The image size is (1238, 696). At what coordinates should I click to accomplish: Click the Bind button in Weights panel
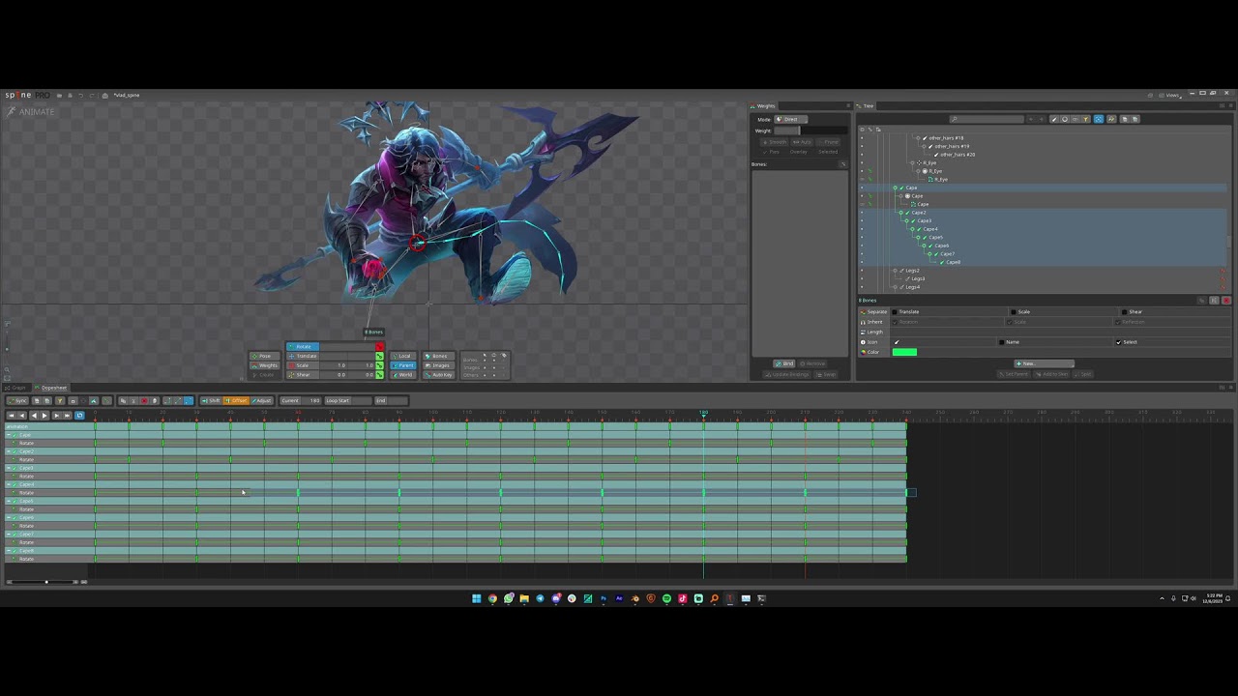pyautogui.click(x=786, y=363)
